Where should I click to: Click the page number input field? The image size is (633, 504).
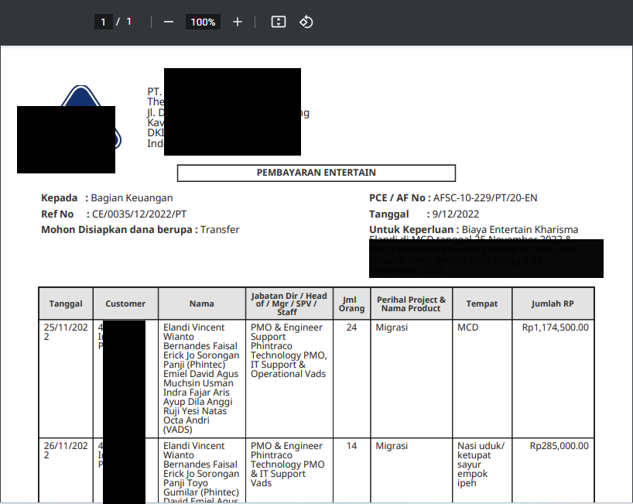pyautogui.click(x=103, y=21)
